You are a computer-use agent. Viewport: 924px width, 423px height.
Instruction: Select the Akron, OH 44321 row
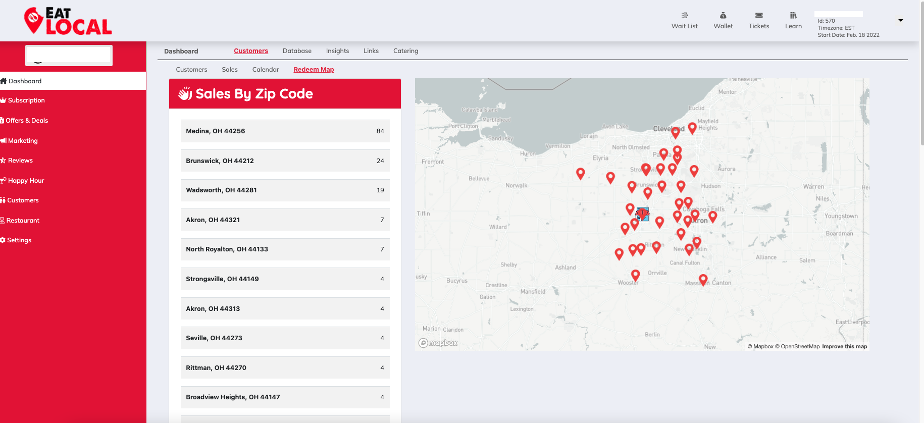pos(285,220)
